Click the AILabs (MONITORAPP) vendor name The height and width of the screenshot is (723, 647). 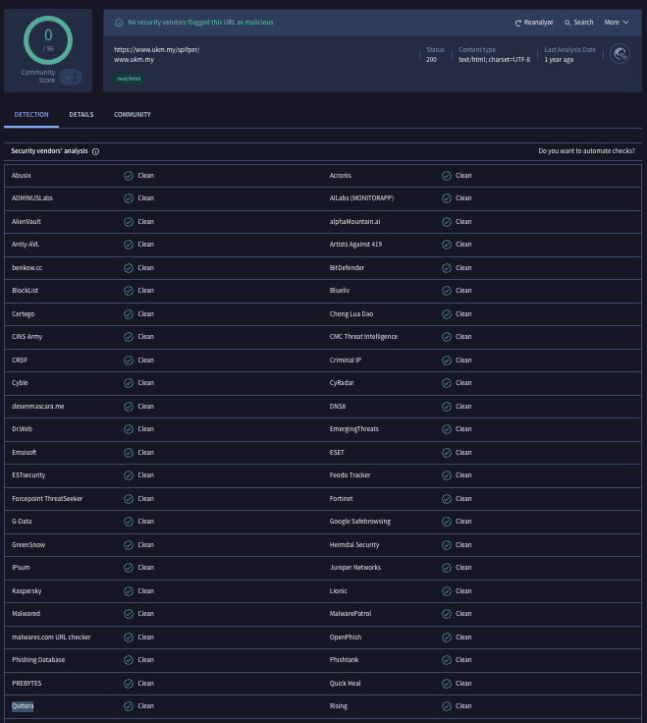tap(361, 197)
